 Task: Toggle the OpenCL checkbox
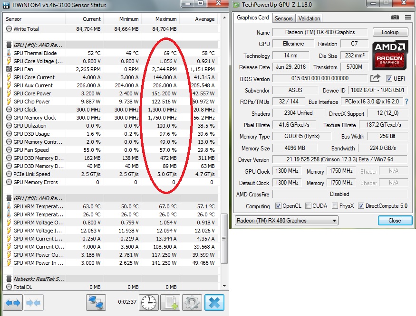tap(278, 206)
